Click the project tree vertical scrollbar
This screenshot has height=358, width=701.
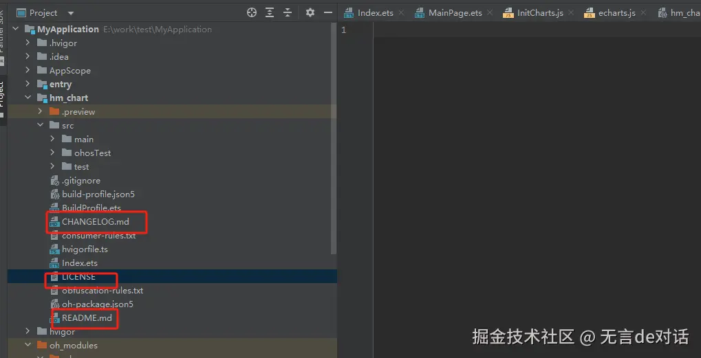click(x=334, y=138)
